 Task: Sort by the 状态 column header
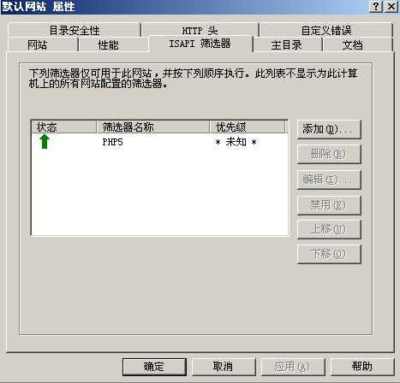pyautogui.click(x=63, y=127)
